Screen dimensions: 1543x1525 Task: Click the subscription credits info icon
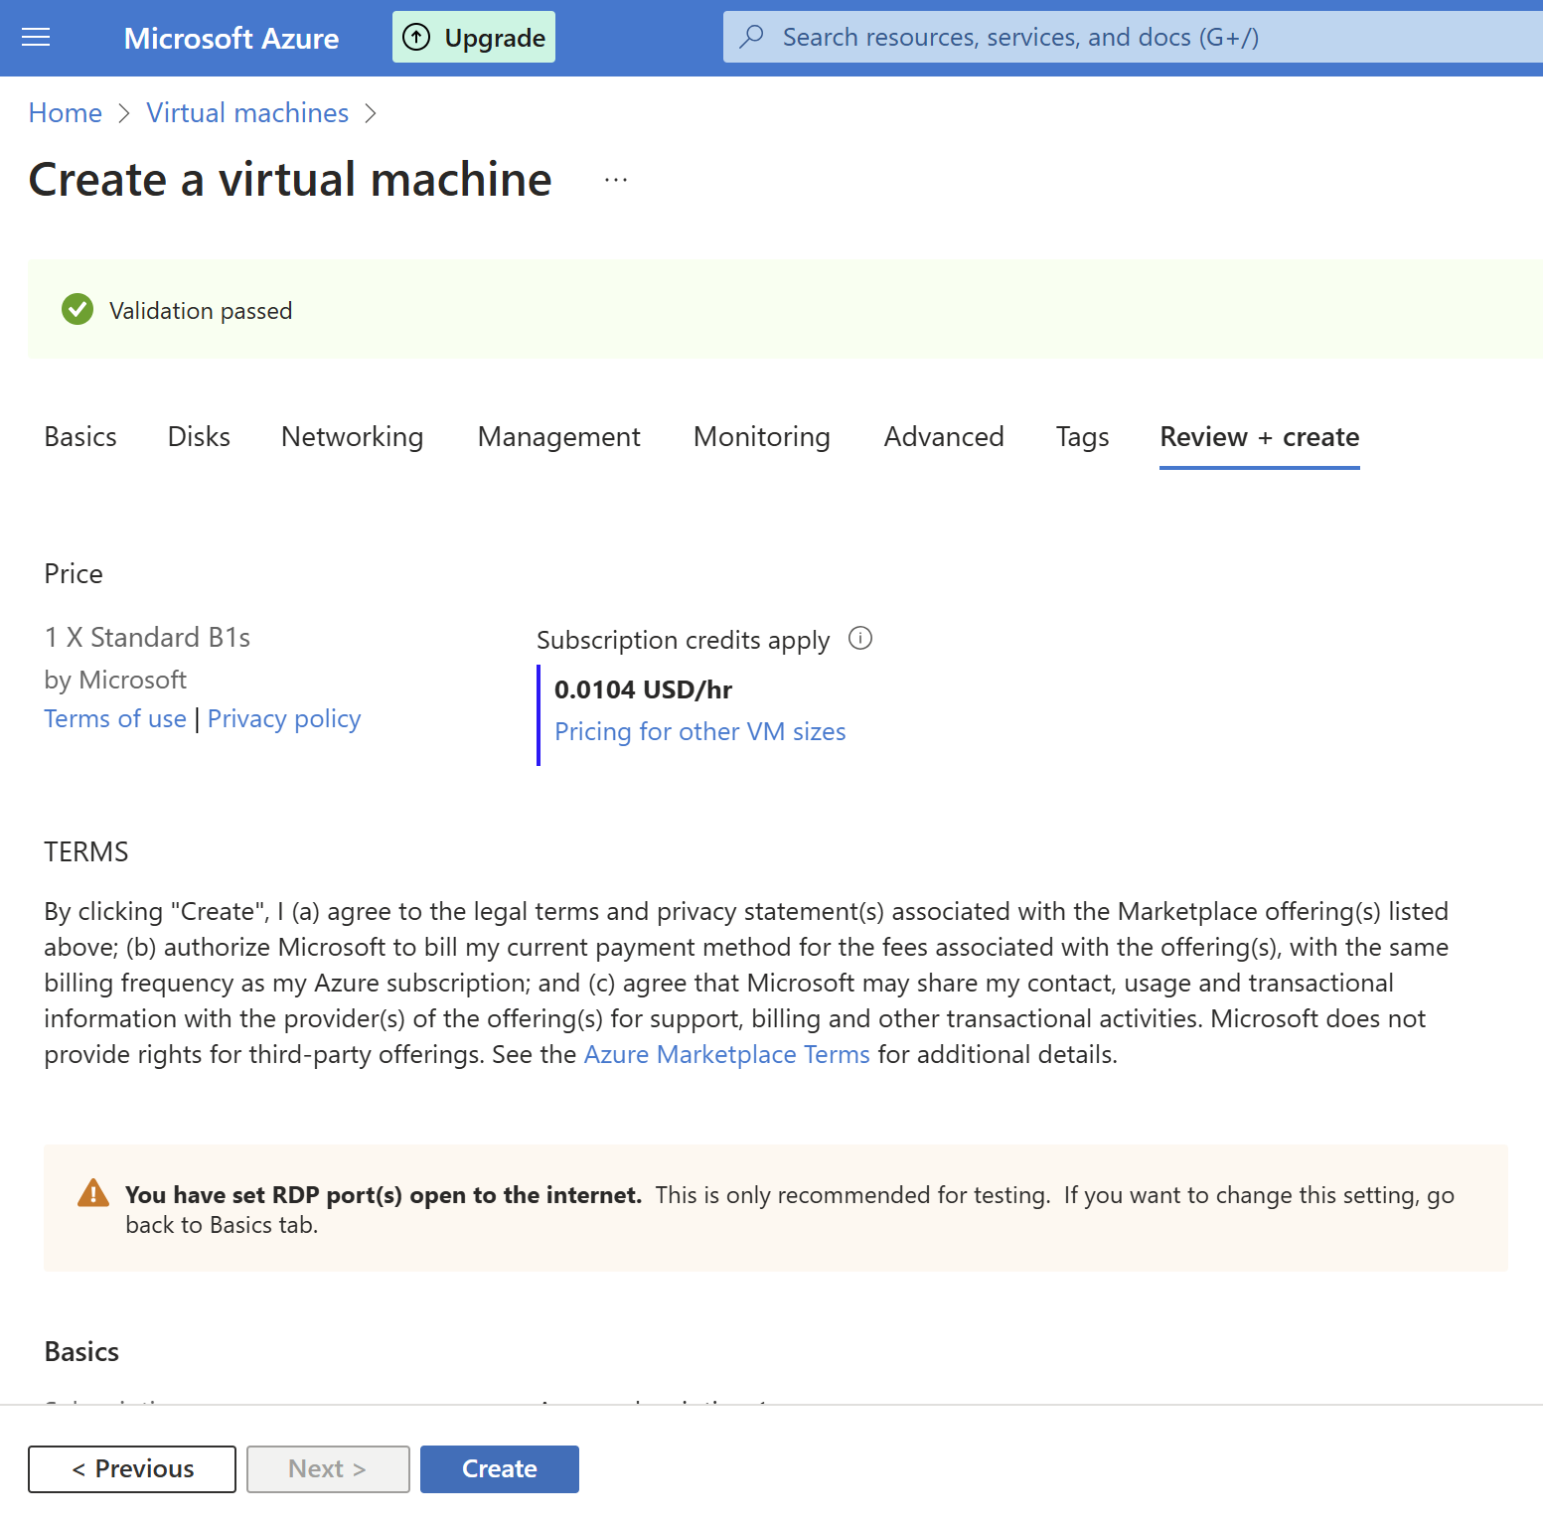860,639
